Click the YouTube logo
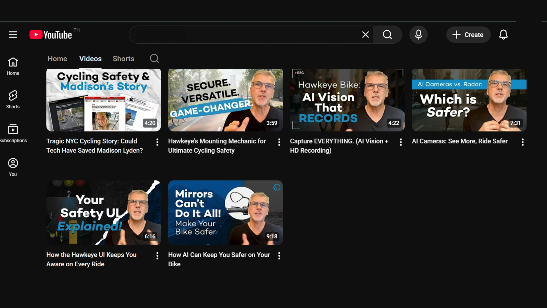547x308 pixels. [51, 35]
